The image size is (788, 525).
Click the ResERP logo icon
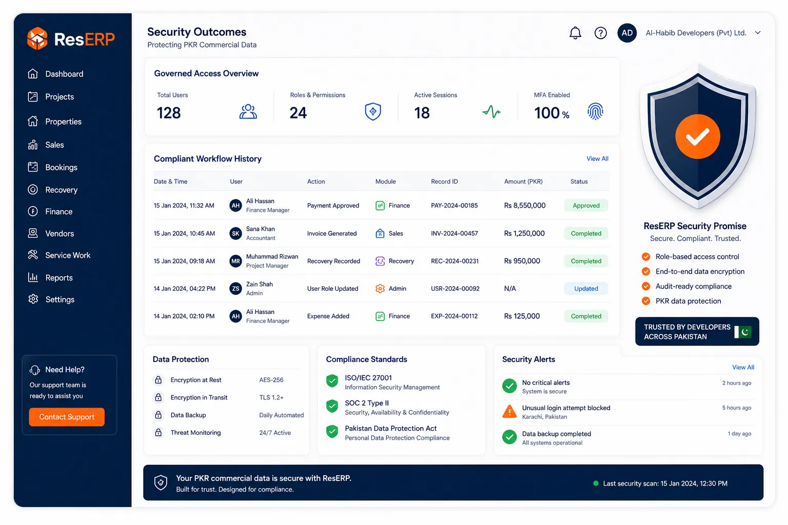pos(37,38)
